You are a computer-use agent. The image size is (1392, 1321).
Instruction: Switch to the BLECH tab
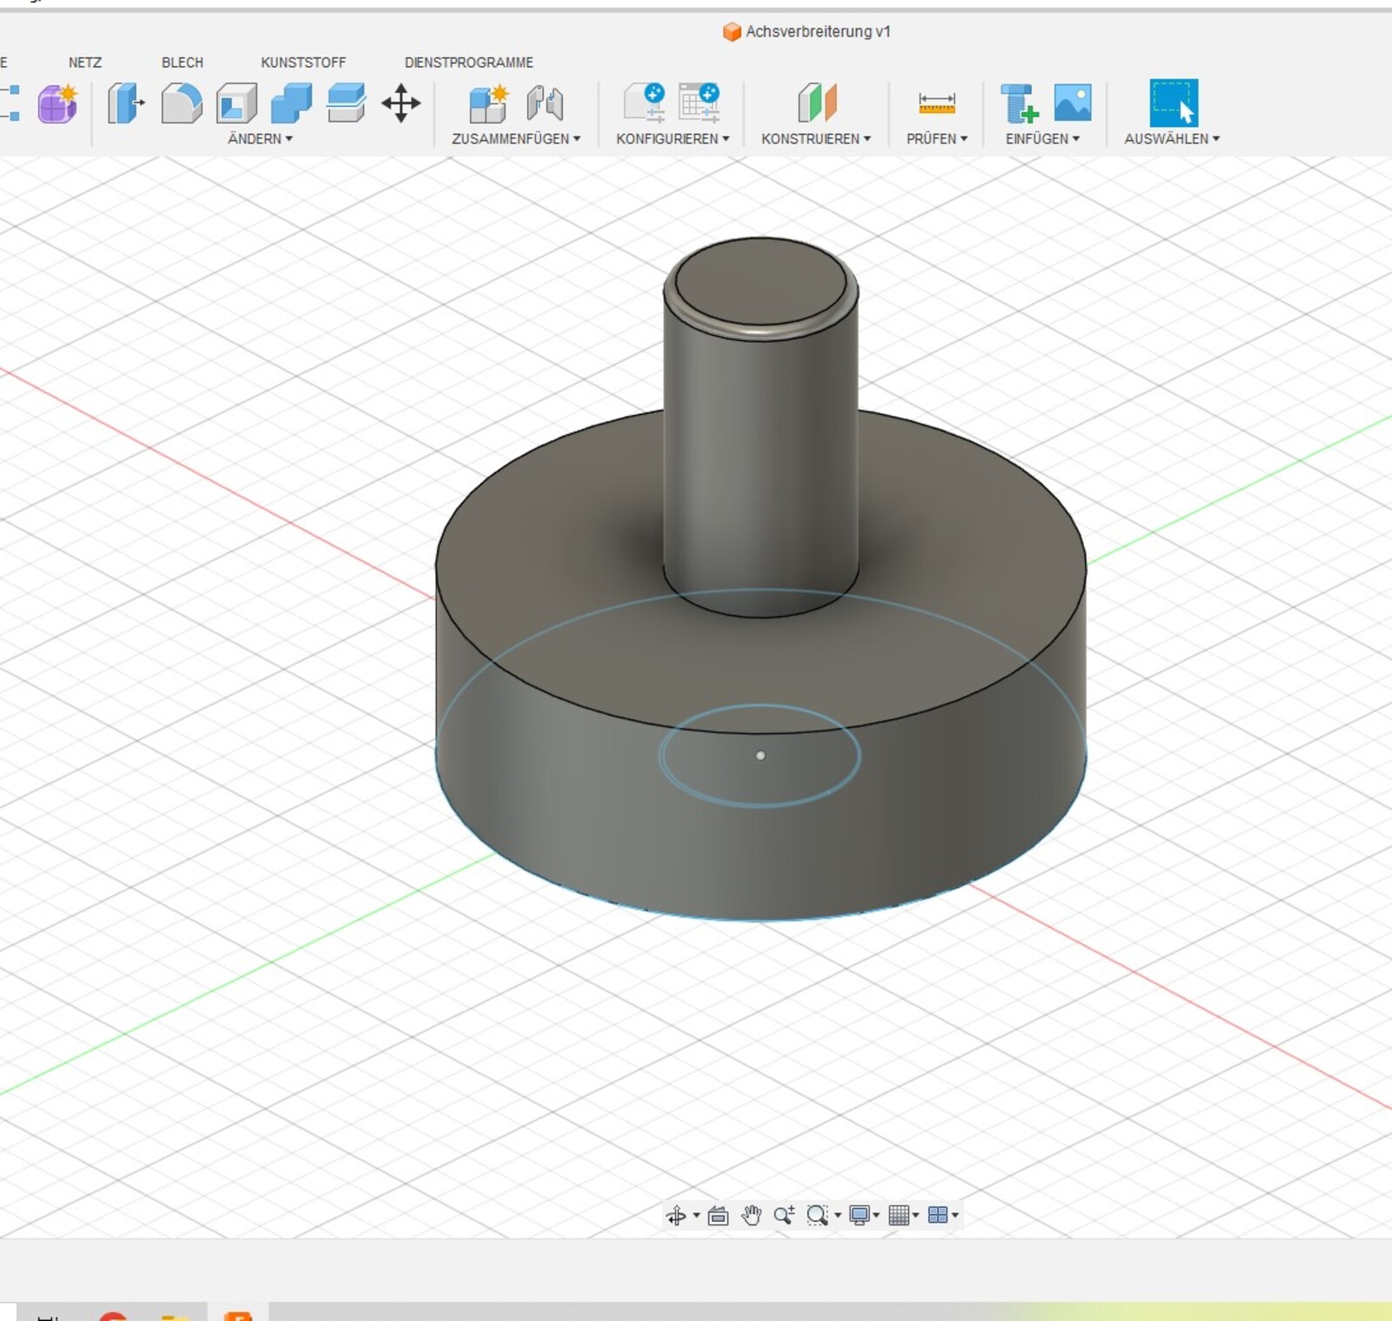(x=183, y=63)
